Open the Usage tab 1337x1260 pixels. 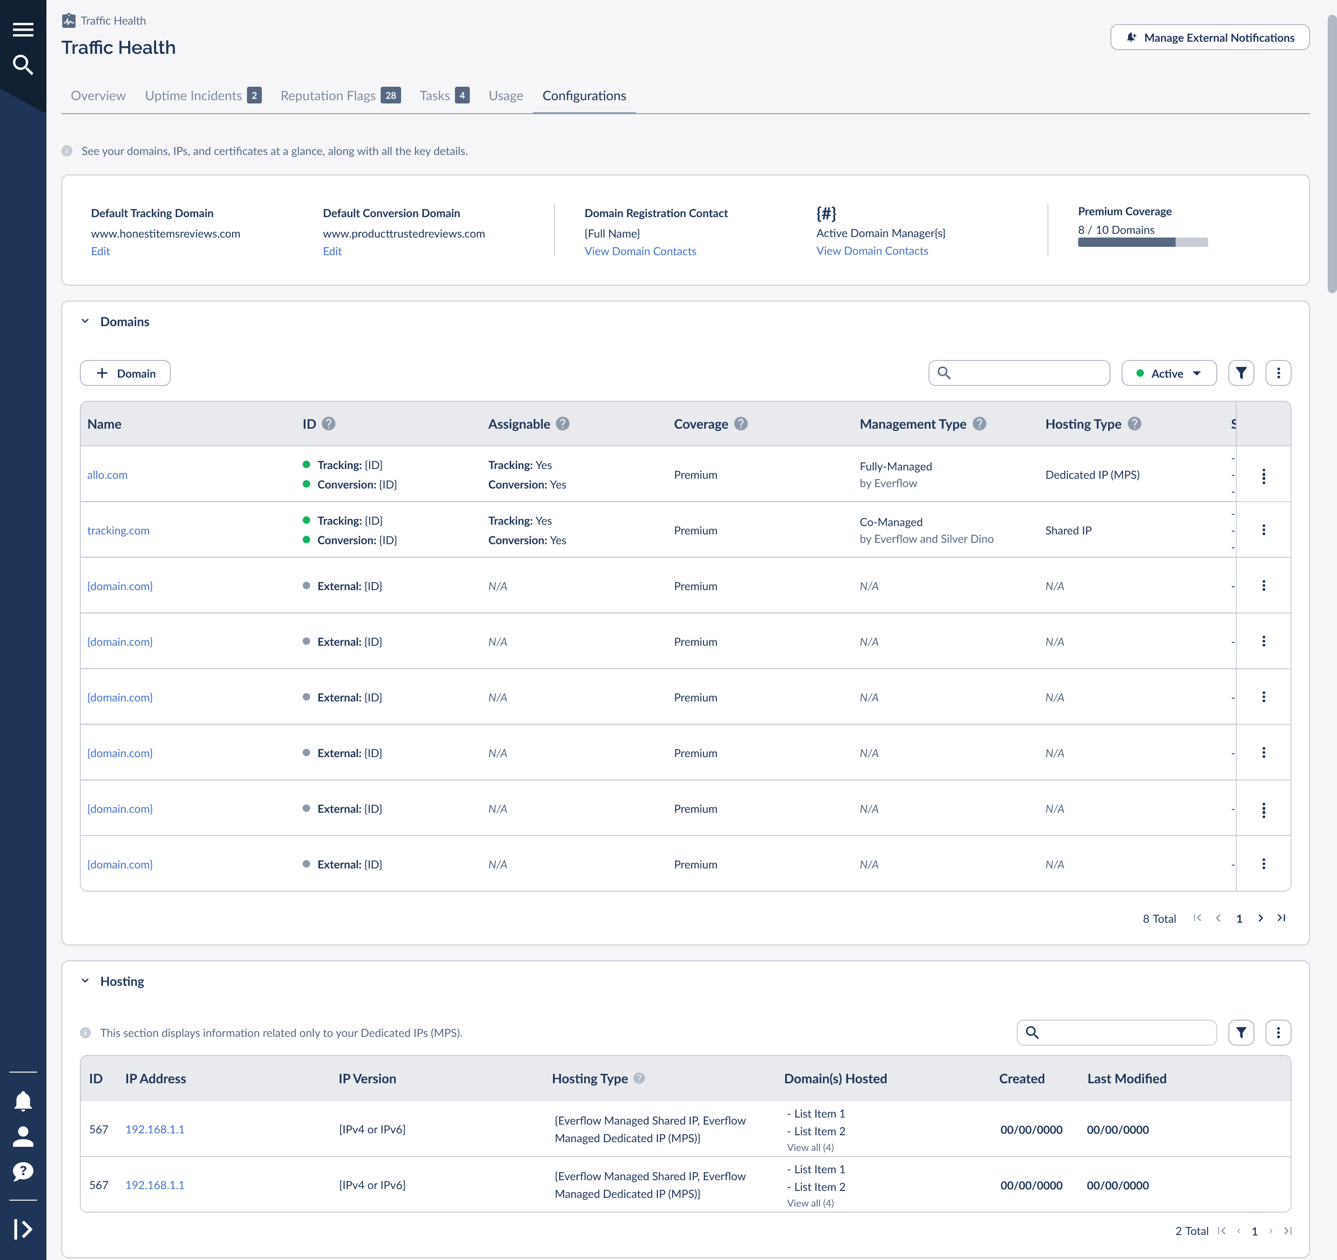[x=506, y=96]
